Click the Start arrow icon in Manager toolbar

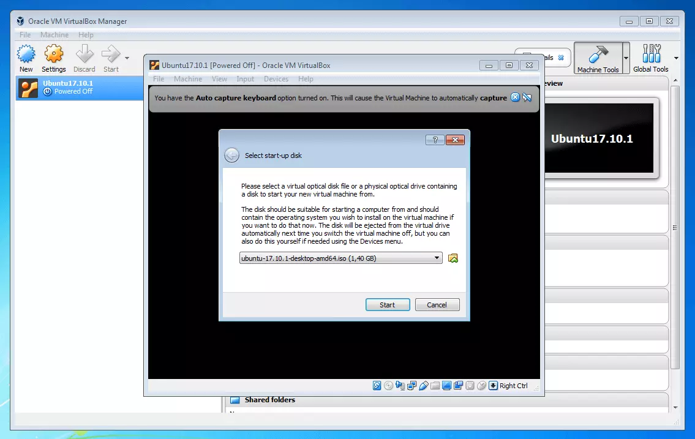click(110, 54)
